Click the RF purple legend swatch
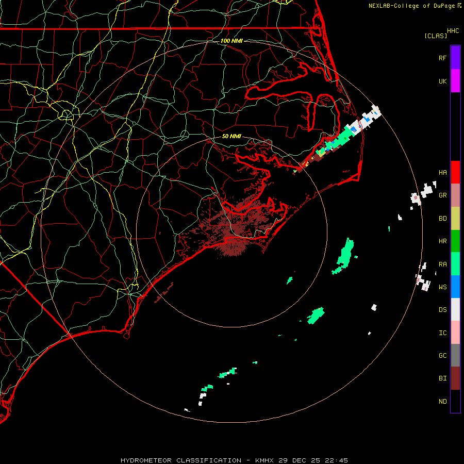Screen dimensions: 464x464 [x=455, y=58]
